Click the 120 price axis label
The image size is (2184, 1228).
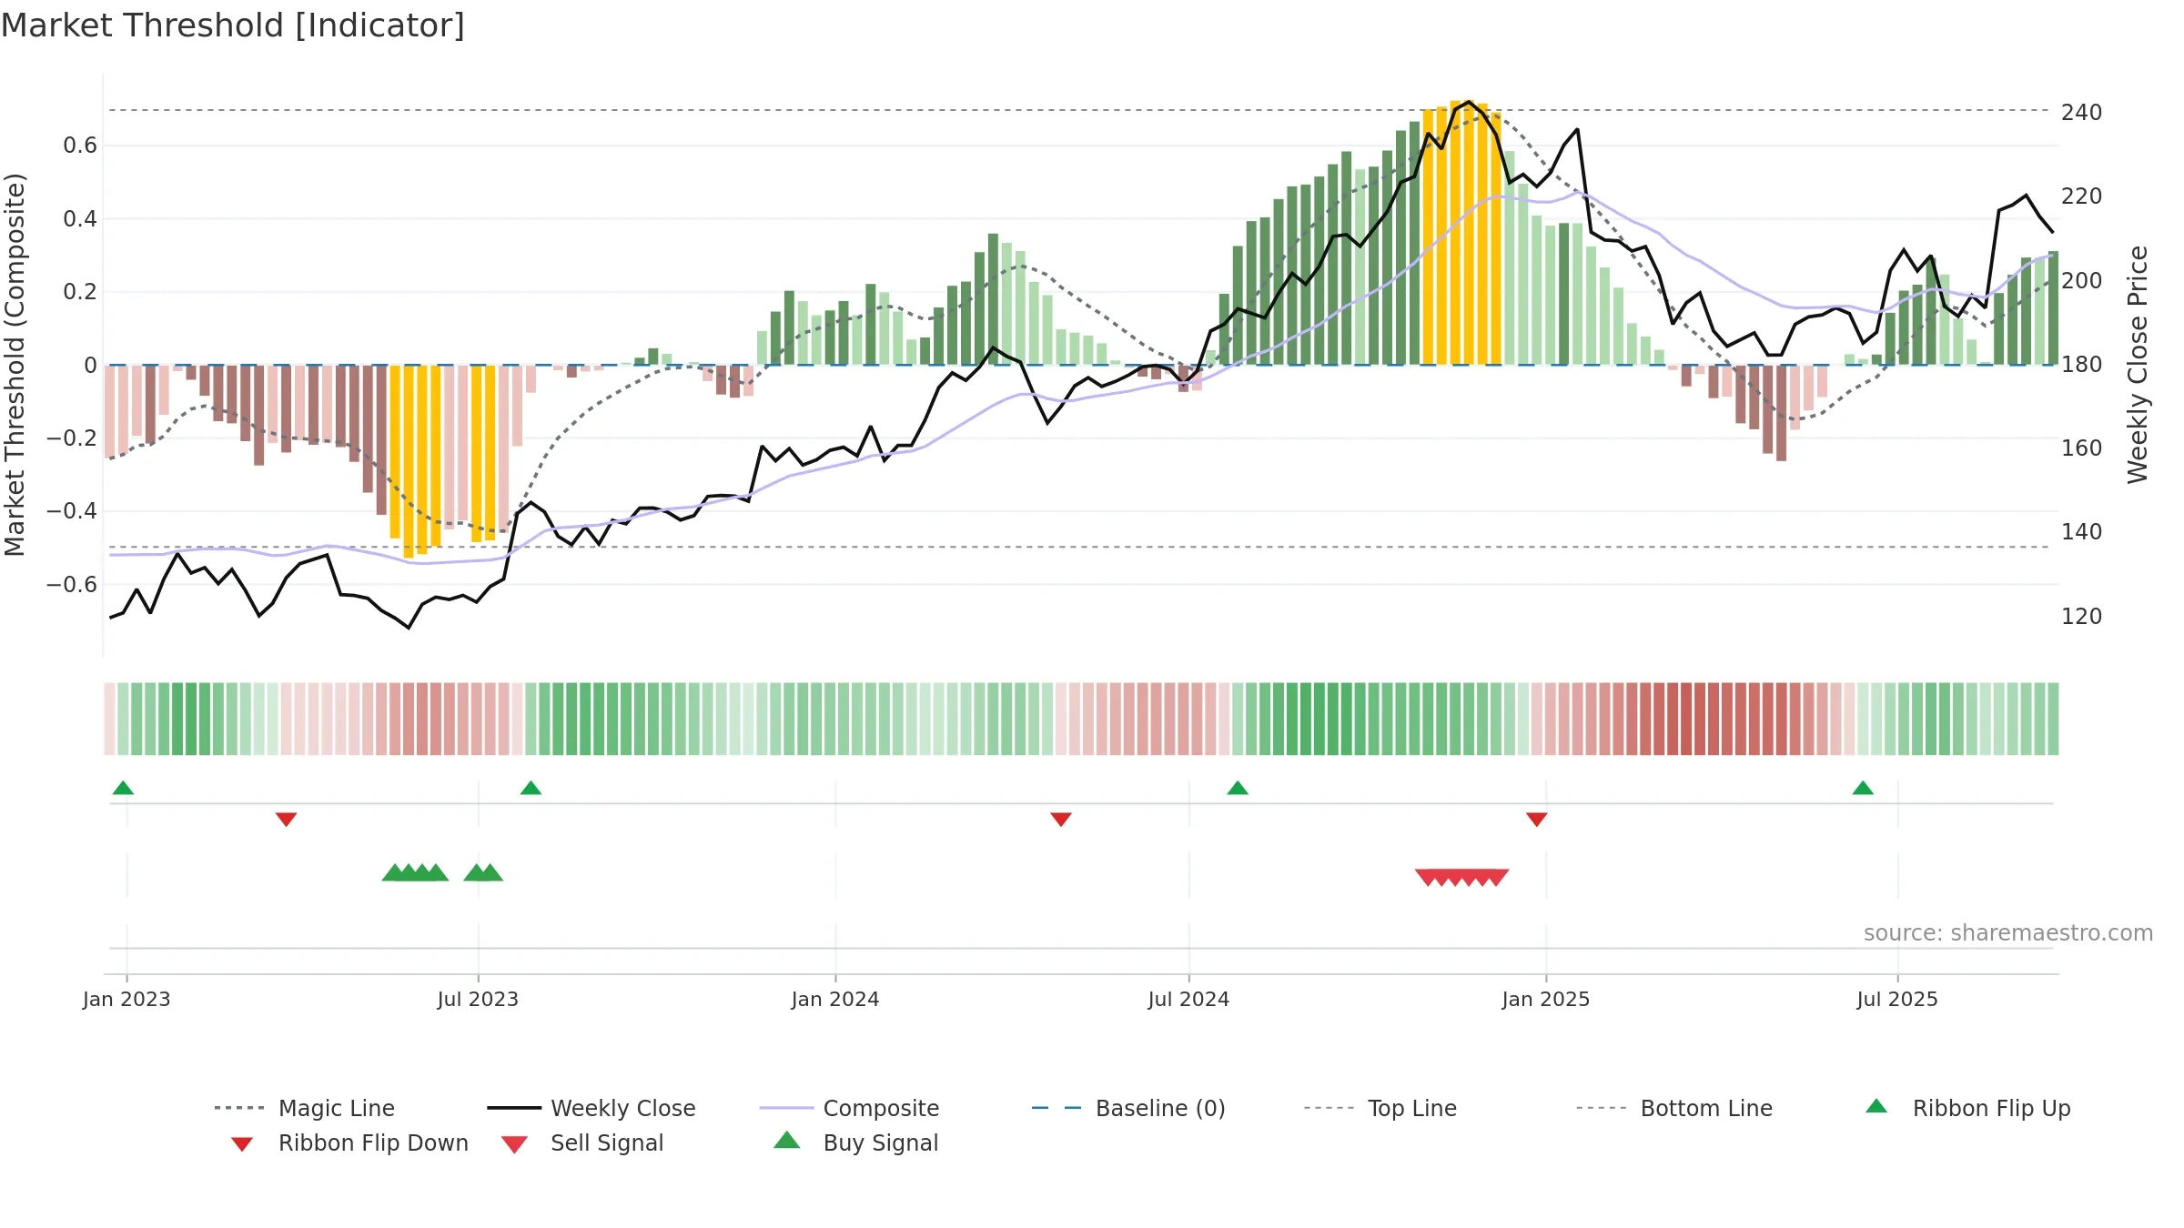(2082, 616)
